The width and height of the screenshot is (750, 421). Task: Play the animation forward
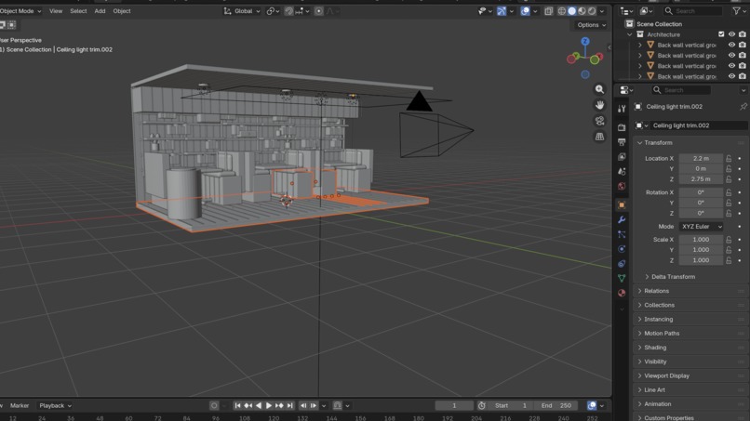[269, 406]
